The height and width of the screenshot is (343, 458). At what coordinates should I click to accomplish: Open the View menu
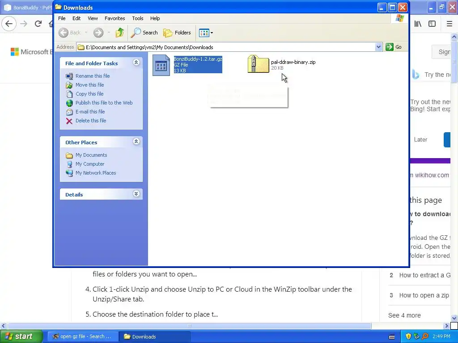93,18
